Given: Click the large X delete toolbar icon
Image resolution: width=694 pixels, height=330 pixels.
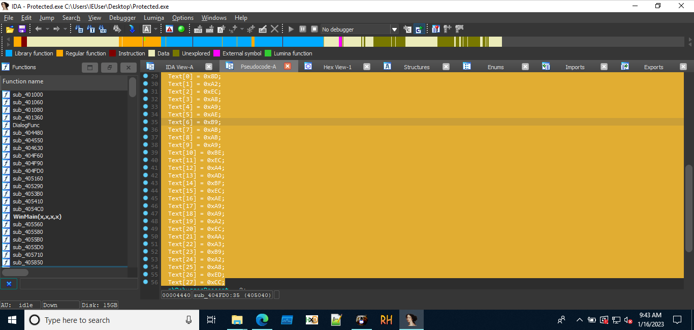Looking at the screenshot, I should point(274,29).
